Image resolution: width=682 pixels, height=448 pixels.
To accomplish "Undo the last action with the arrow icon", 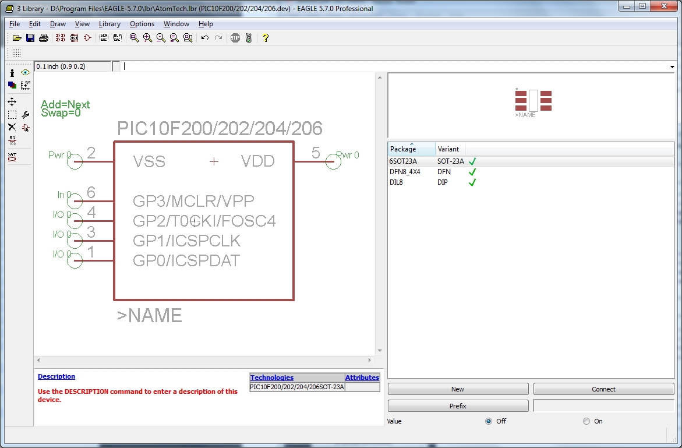I will (205, 38).
